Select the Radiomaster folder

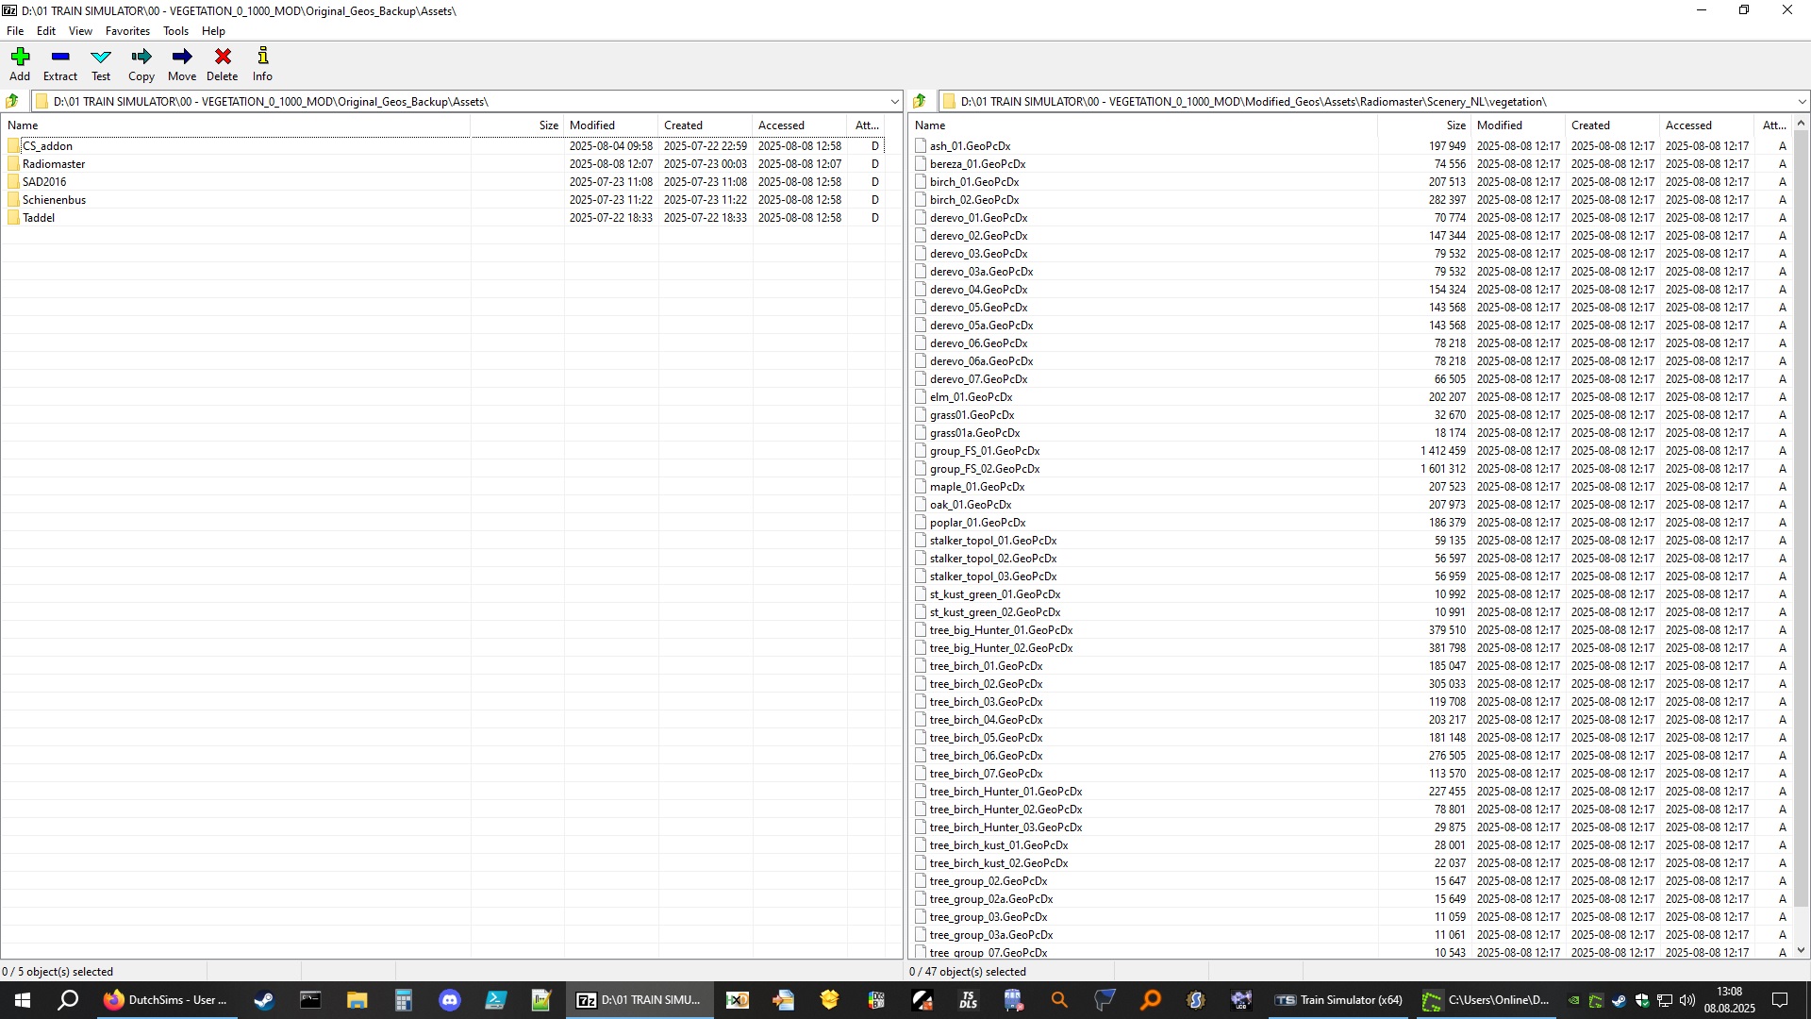54,164
